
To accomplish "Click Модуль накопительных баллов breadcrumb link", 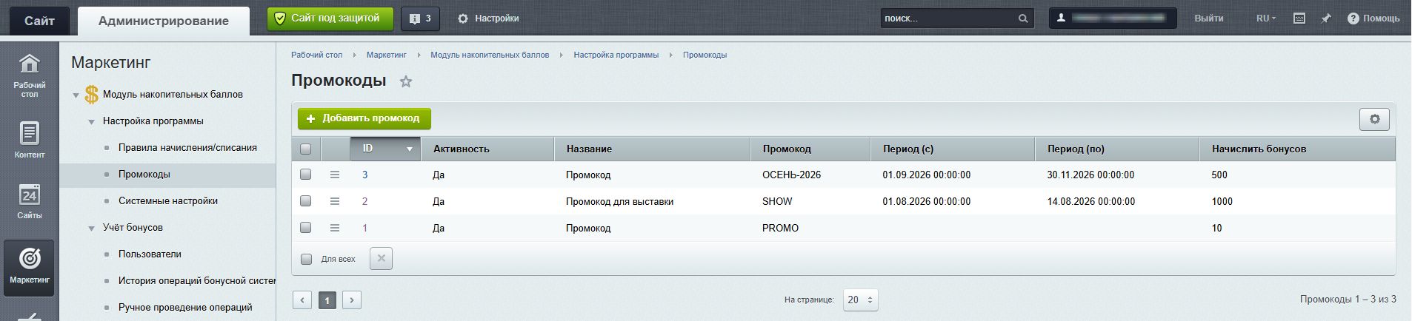I will point(490,55).
